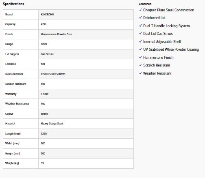
Task: Select checkmark next to Scratch Resistant feature
Action: click(x=140, y=65)
